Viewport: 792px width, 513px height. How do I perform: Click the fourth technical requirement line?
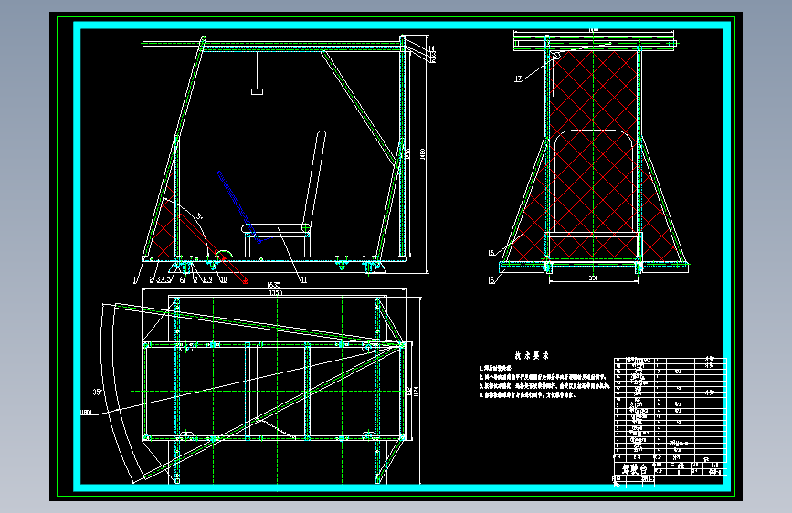click(x=527, y=395)
